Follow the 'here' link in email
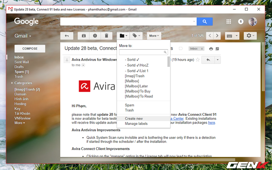Screen dimensions: 272x170 [x=212, y=123]
